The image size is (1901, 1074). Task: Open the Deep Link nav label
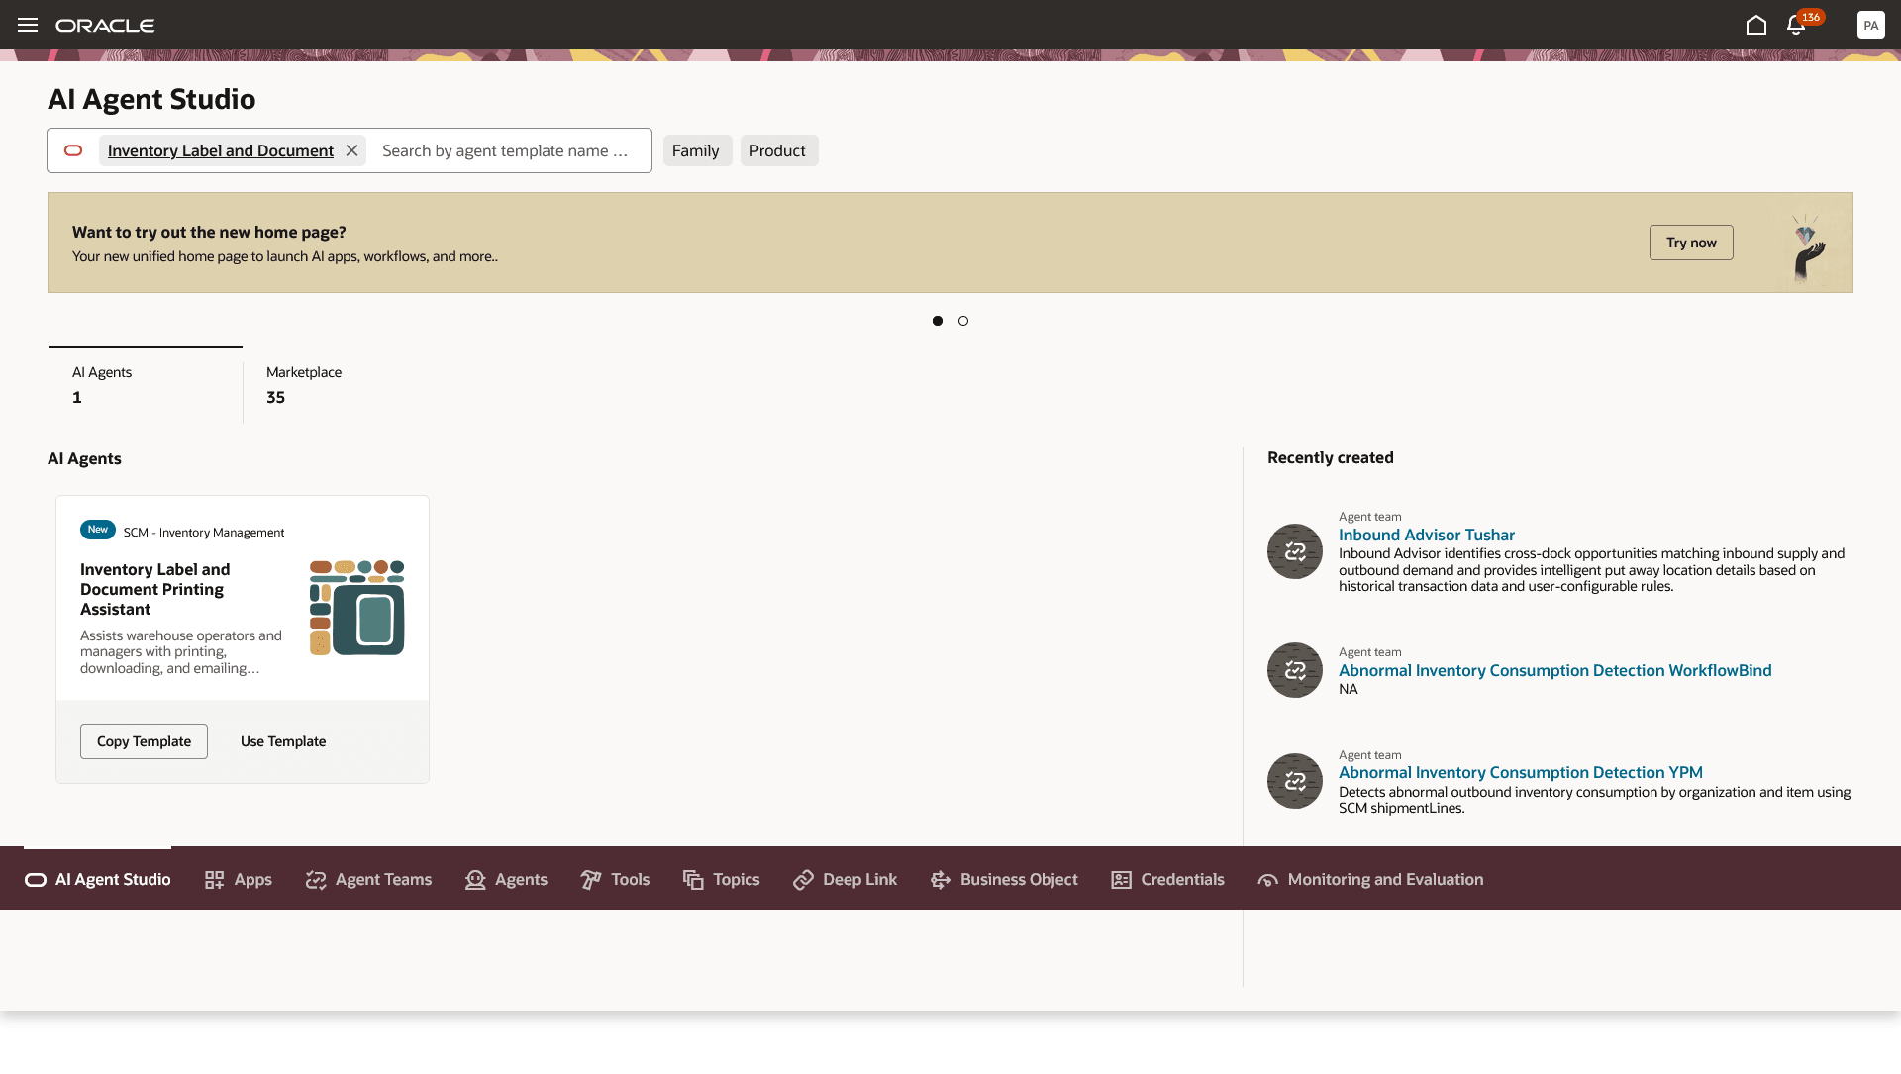(x=860, y=880)
